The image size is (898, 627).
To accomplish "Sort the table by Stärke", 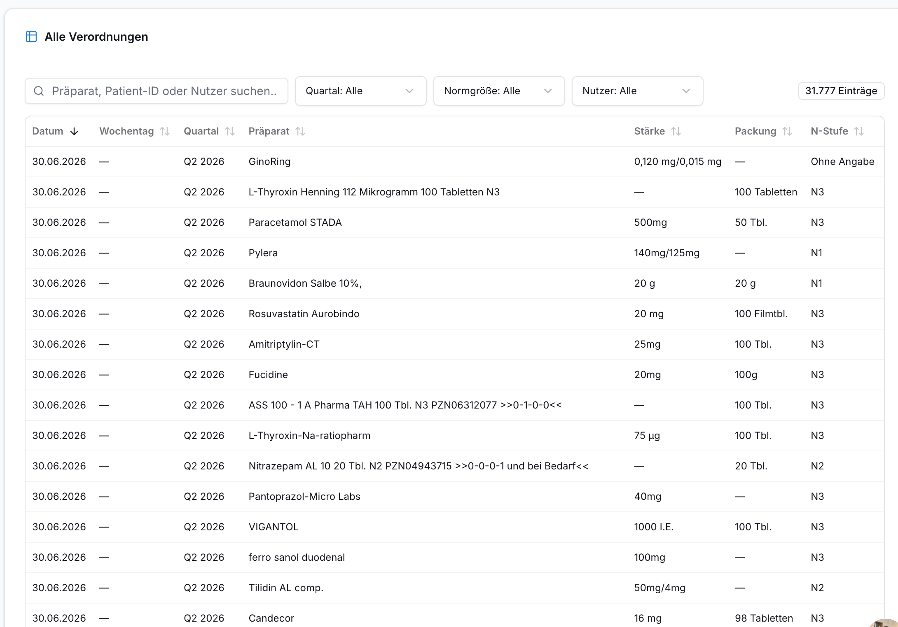I will click(x=676, y=131).
